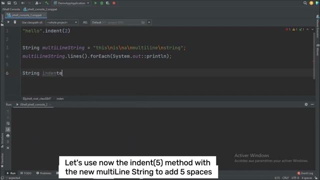The width and height of the screenshot is (320, 180).
Task: Click the UTF-8 encoding status entry
Action: (x=295, y=178)
